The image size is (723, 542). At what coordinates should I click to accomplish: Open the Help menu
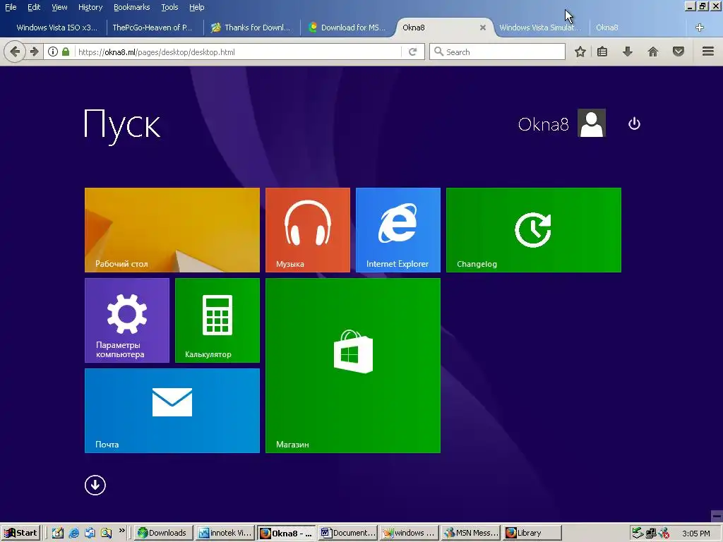pos(197,7)
